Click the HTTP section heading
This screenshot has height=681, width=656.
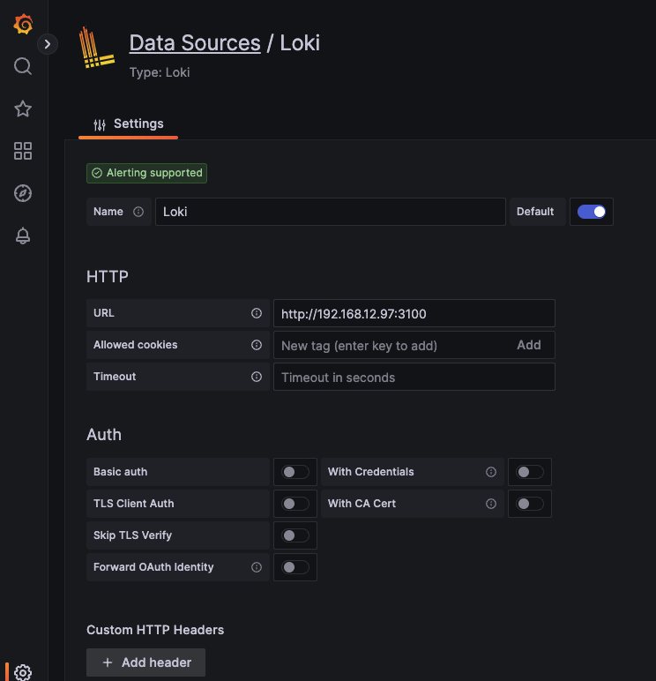[108, 277]
